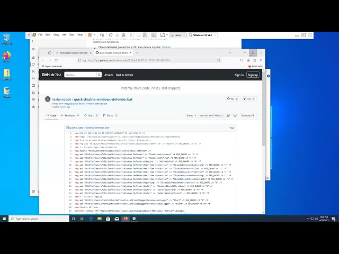Open the Embed dropdown menu
The height and width of the screenshot is (254, 339).
191,115
